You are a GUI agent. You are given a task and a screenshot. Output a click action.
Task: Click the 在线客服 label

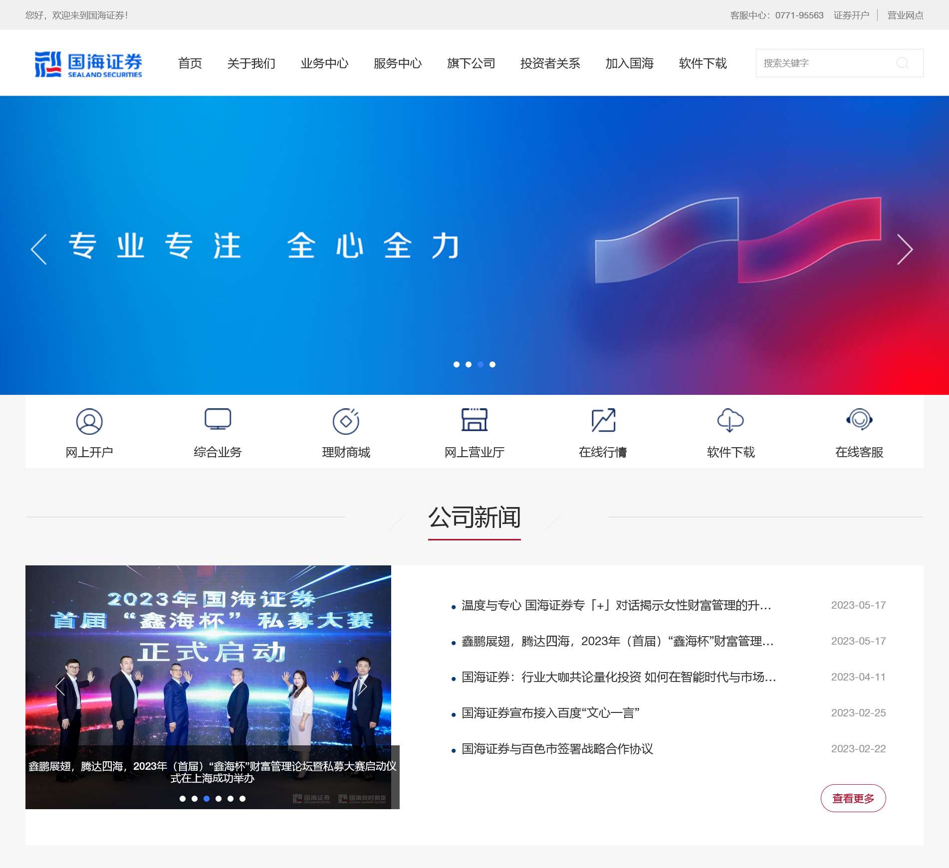click(859, 452)
